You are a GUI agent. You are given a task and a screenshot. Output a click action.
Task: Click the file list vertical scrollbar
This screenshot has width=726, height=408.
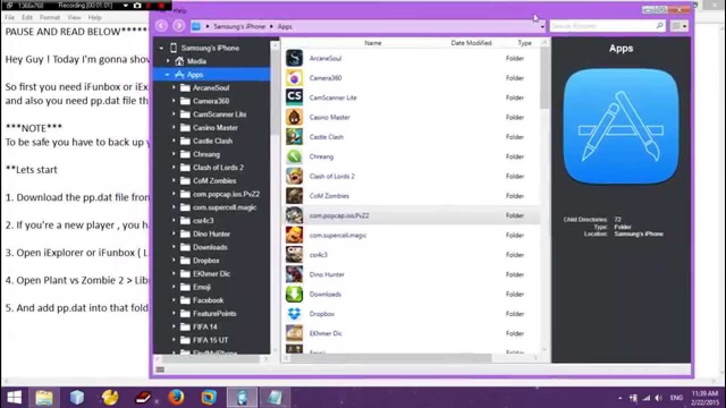tap(545, 78)
